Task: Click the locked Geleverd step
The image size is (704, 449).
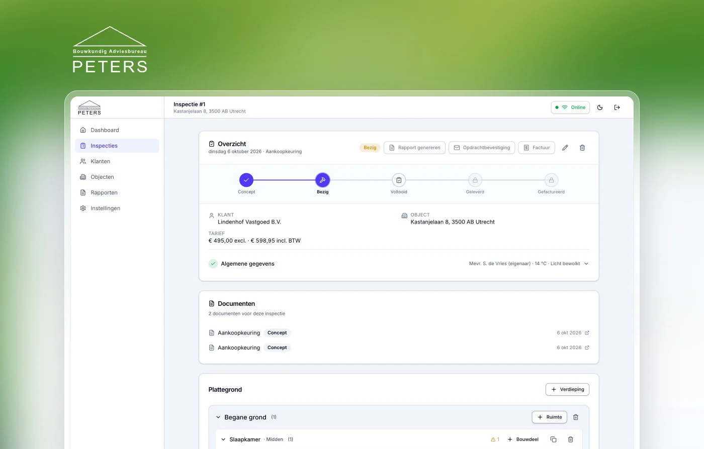Action: pyautogui.click(x=475, y=180)
